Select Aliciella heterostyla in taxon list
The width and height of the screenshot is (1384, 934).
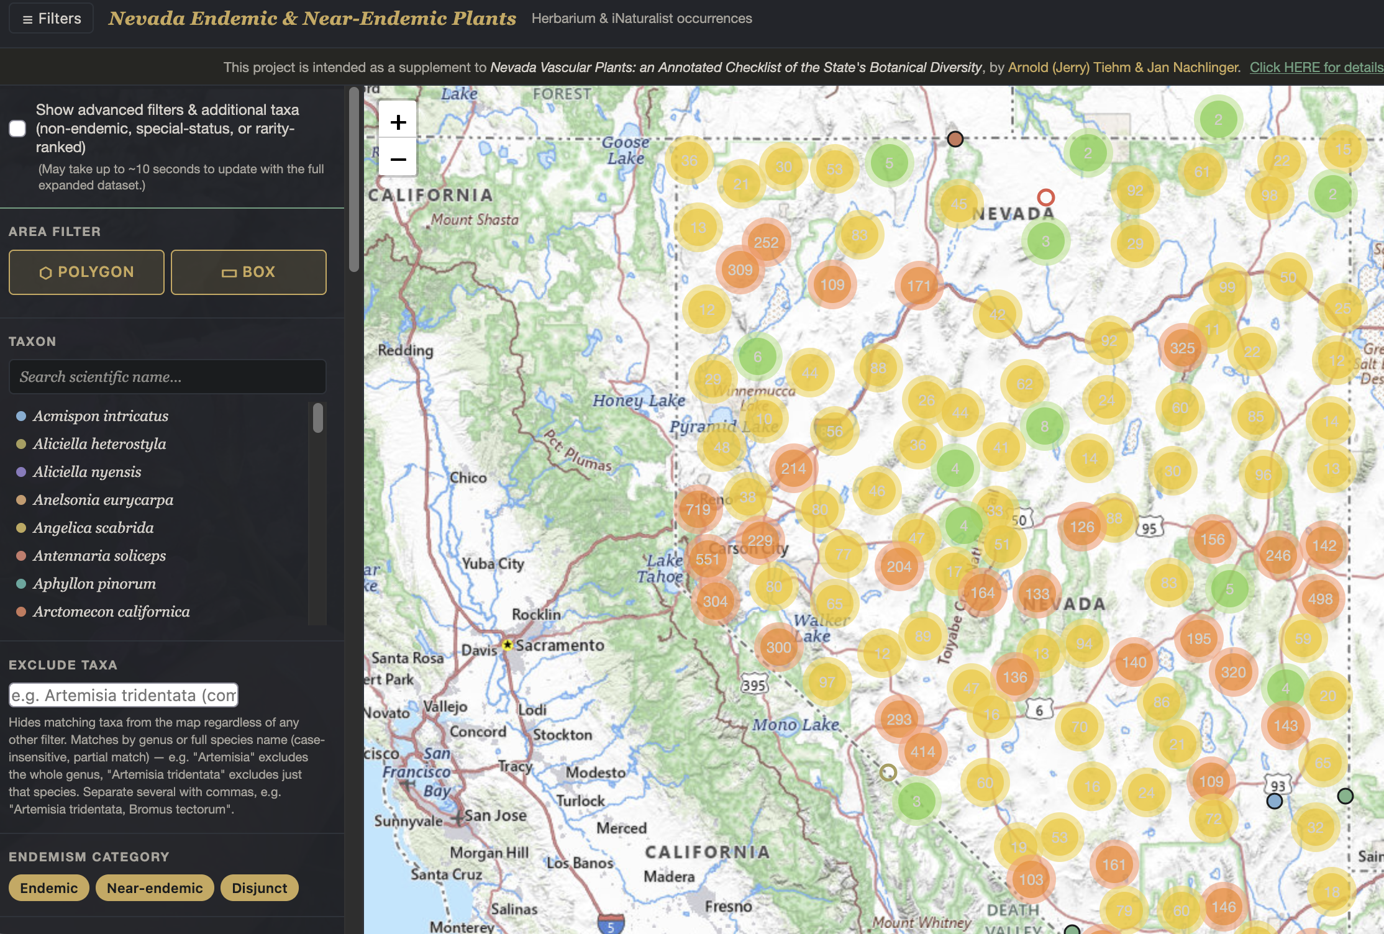point(99,444)
